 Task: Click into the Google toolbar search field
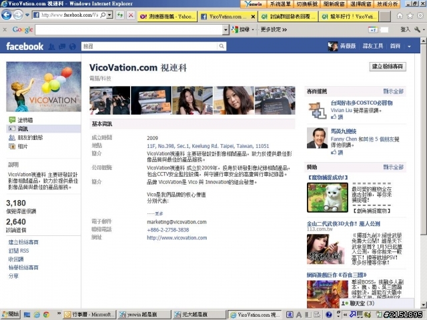129,29
